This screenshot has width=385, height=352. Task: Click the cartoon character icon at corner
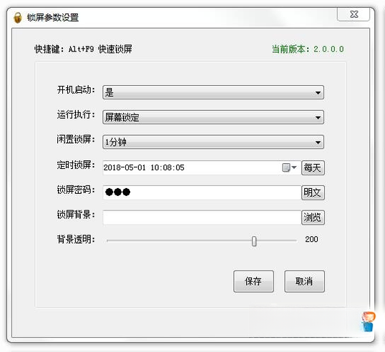(x=368, y=321)
